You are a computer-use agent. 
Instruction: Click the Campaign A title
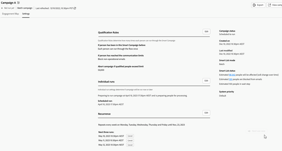point(8,3)
